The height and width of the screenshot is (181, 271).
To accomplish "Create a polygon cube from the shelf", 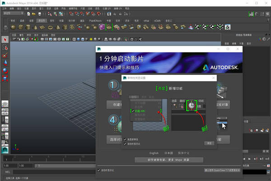I will point(21,27).
